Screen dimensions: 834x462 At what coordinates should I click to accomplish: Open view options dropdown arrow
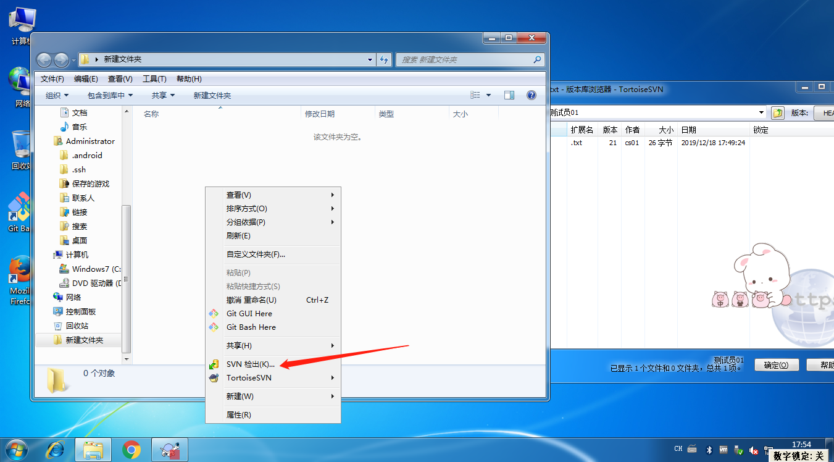click(489, 95)
